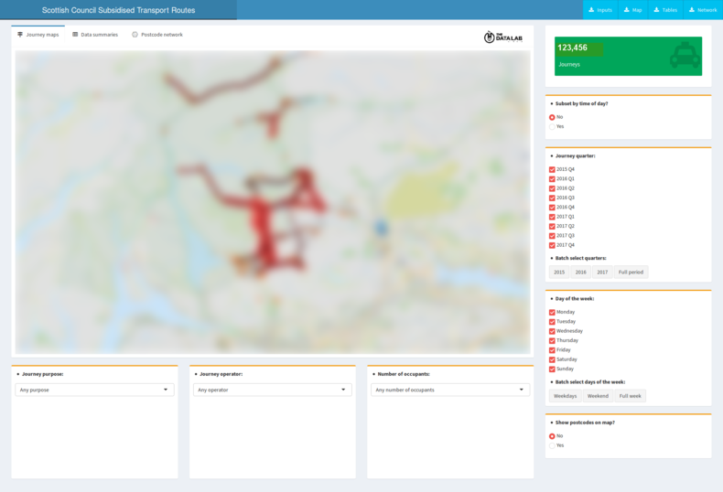Expand the Number of occupants dropdown
Viewport: 723px width, 492px height.
click(450, 390)
